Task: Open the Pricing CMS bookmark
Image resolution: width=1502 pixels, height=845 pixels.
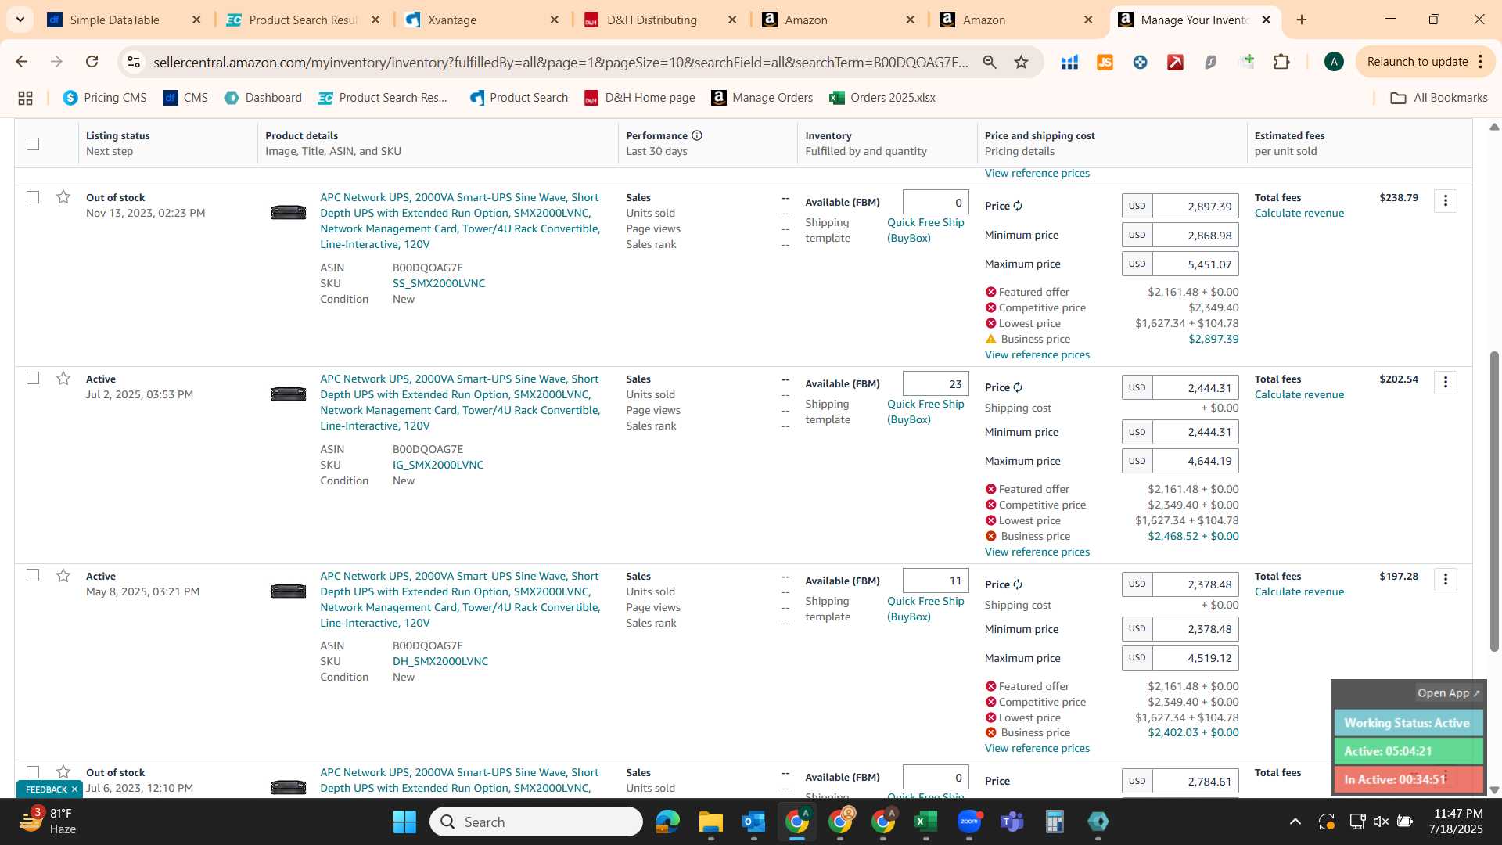Action: click(104, 98)
